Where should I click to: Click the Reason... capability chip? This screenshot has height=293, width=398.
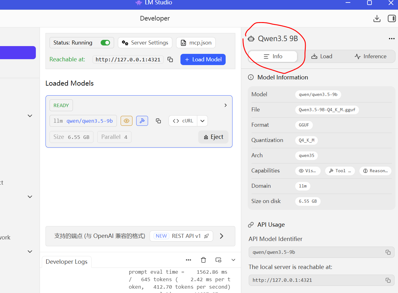375,171
